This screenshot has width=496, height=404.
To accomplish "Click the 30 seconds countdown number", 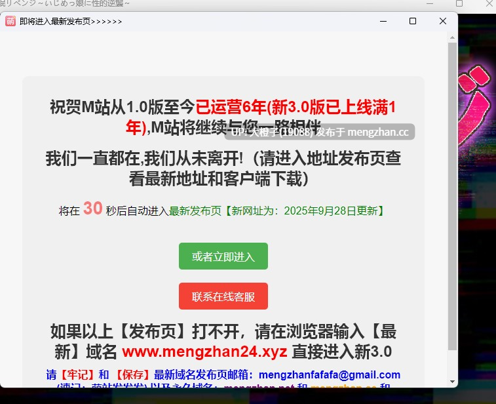I will point(92,209).
